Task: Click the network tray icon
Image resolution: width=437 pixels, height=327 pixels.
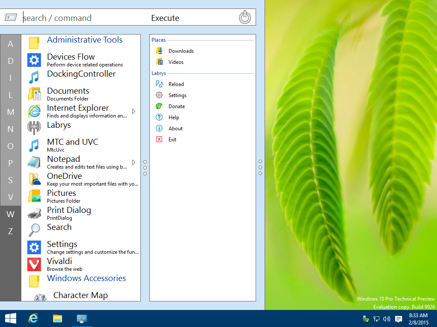Action: [376, 318]
